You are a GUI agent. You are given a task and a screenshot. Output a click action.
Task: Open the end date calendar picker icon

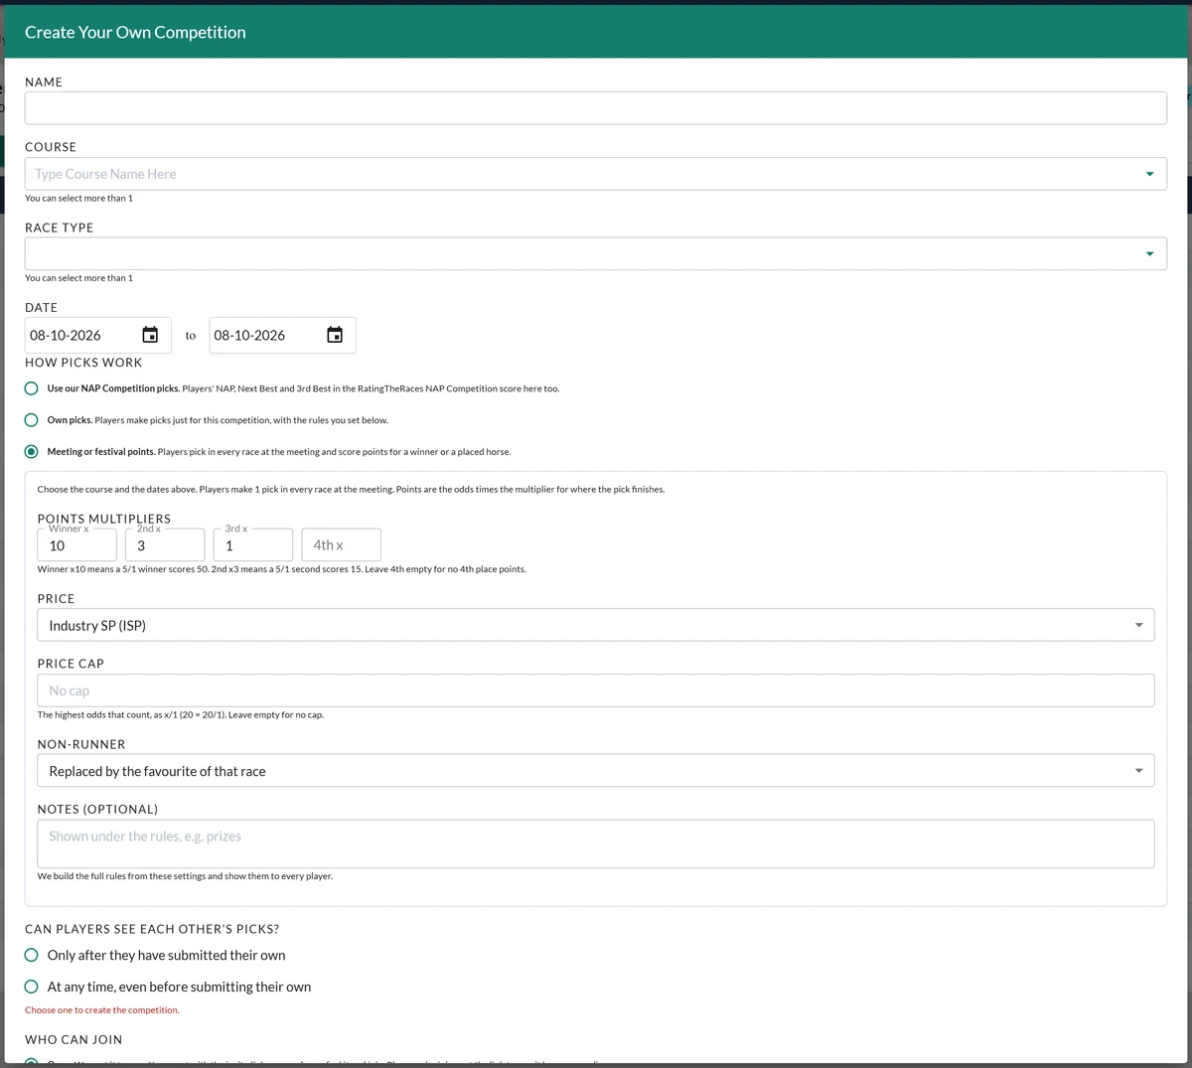coord(335,335)
